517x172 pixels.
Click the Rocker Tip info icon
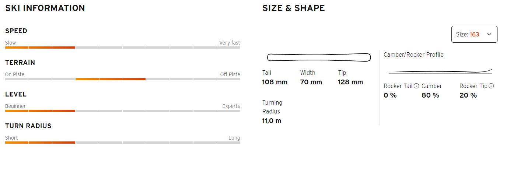pyautogui.click(x=491, y=86)
